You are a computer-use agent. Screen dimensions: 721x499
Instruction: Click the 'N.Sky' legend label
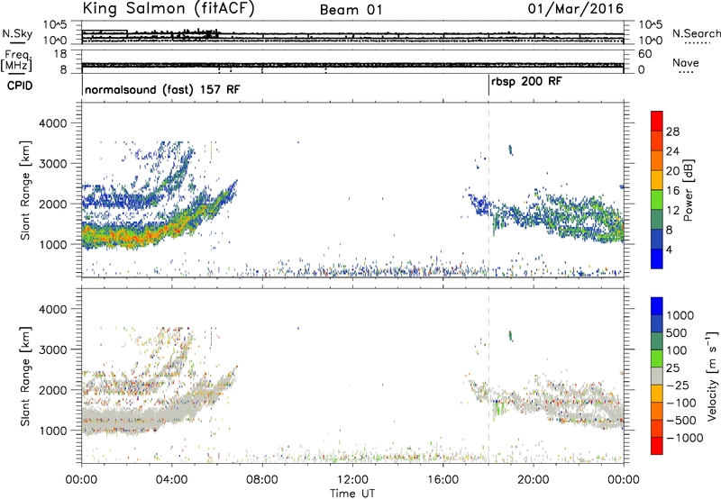click(17, 33)
